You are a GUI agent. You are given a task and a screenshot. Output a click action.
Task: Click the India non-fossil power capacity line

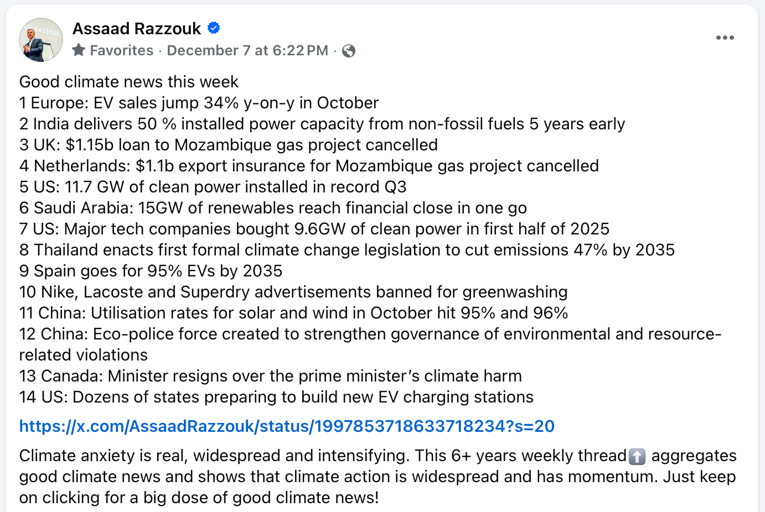pos(322,124)
